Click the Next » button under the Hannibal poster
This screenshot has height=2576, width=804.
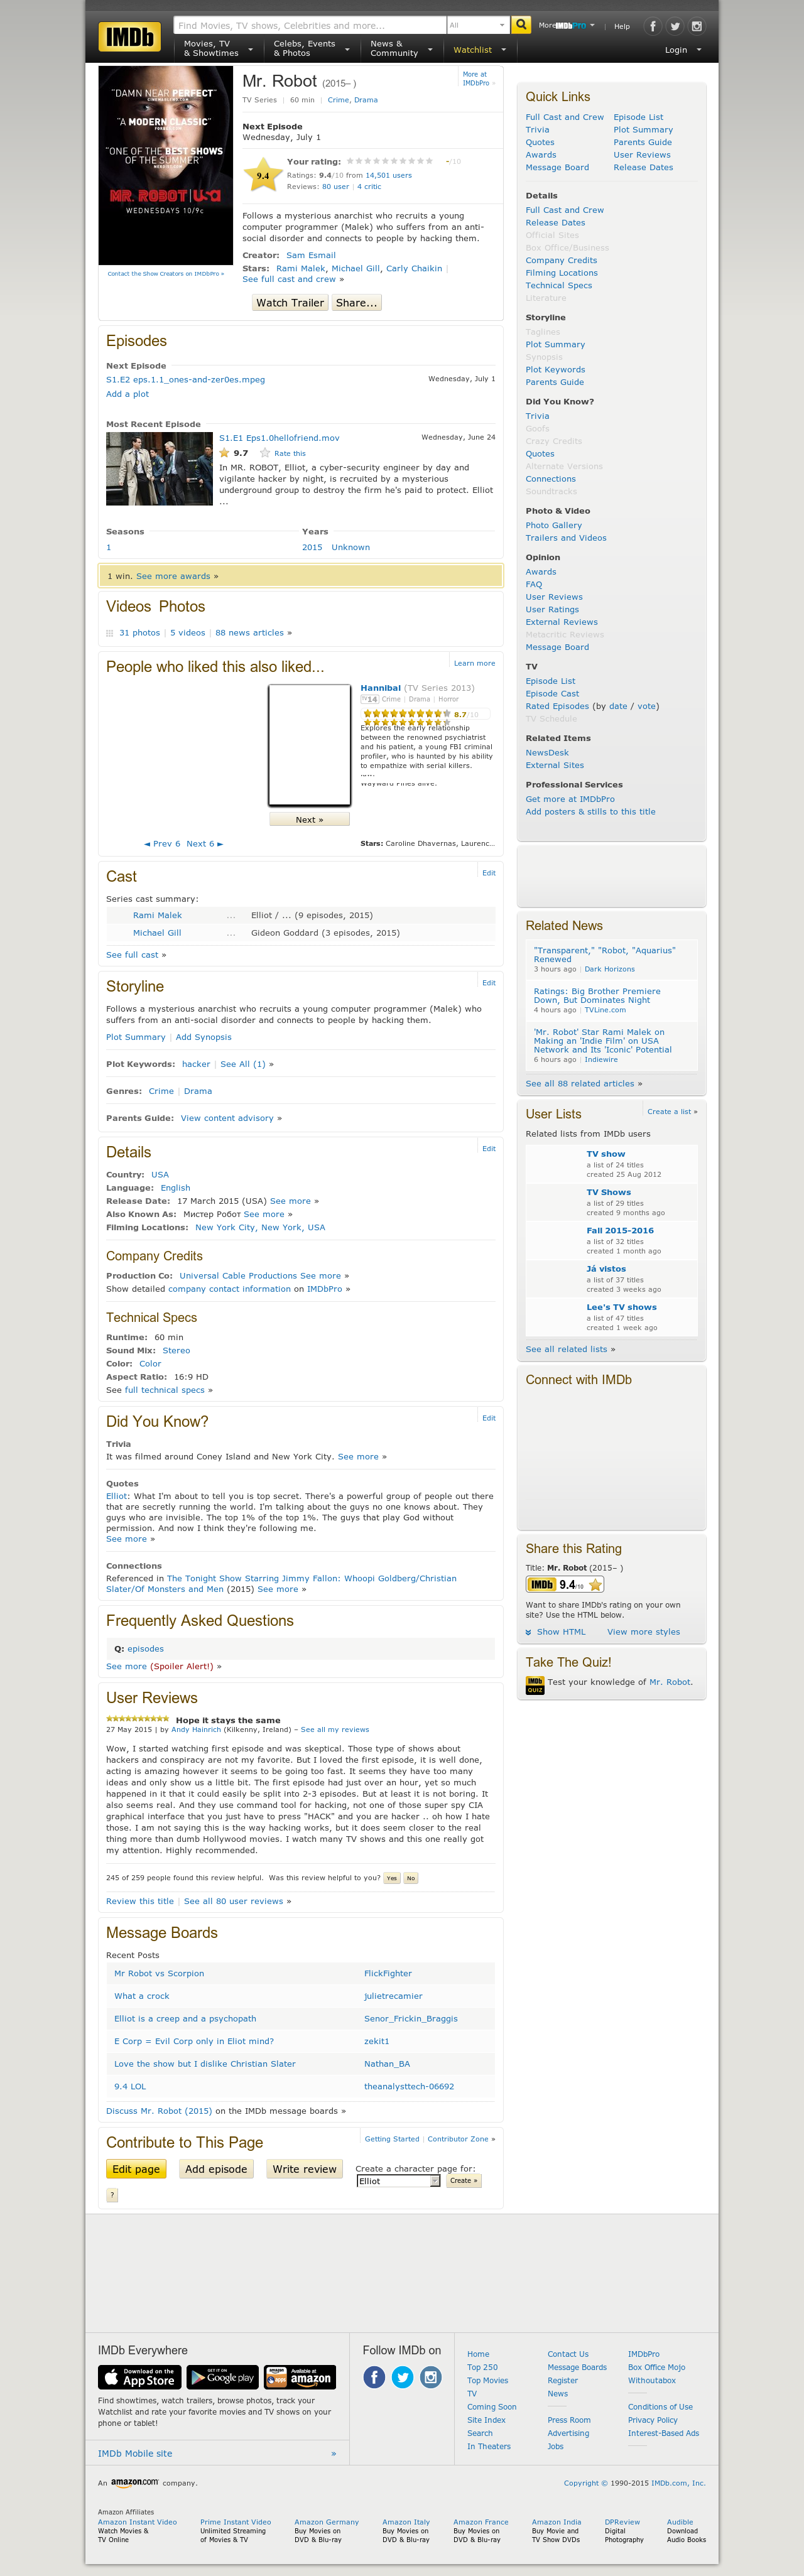309,820
